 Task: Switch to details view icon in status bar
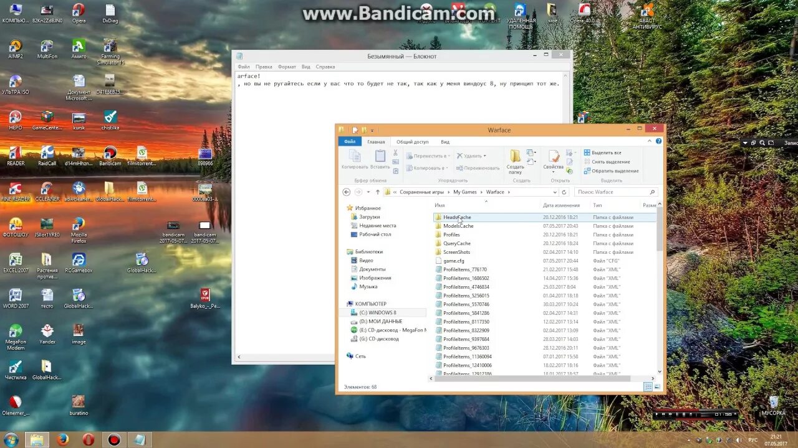tap(648, 387)
